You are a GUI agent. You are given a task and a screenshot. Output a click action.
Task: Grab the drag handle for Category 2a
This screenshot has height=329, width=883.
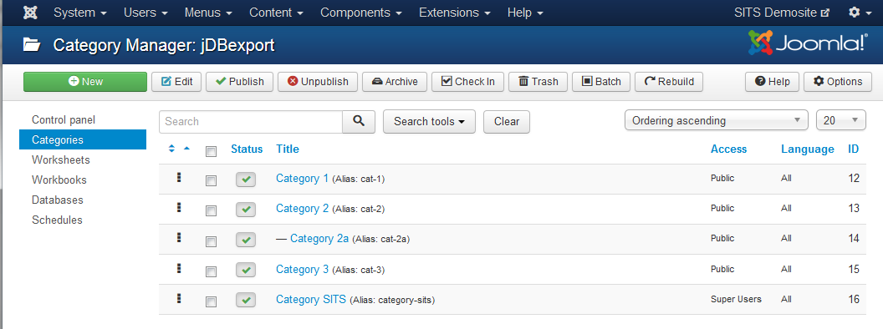(178, 238)
